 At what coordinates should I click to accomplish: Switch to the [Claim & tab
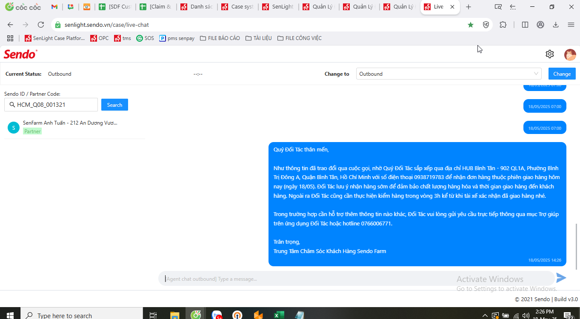click(156, 7)
